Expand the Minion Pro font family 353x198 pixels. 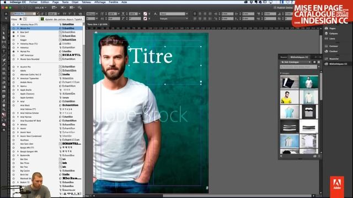pos(18,28)
